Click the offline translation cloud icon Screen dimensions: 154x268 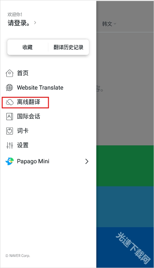[10, 102]
